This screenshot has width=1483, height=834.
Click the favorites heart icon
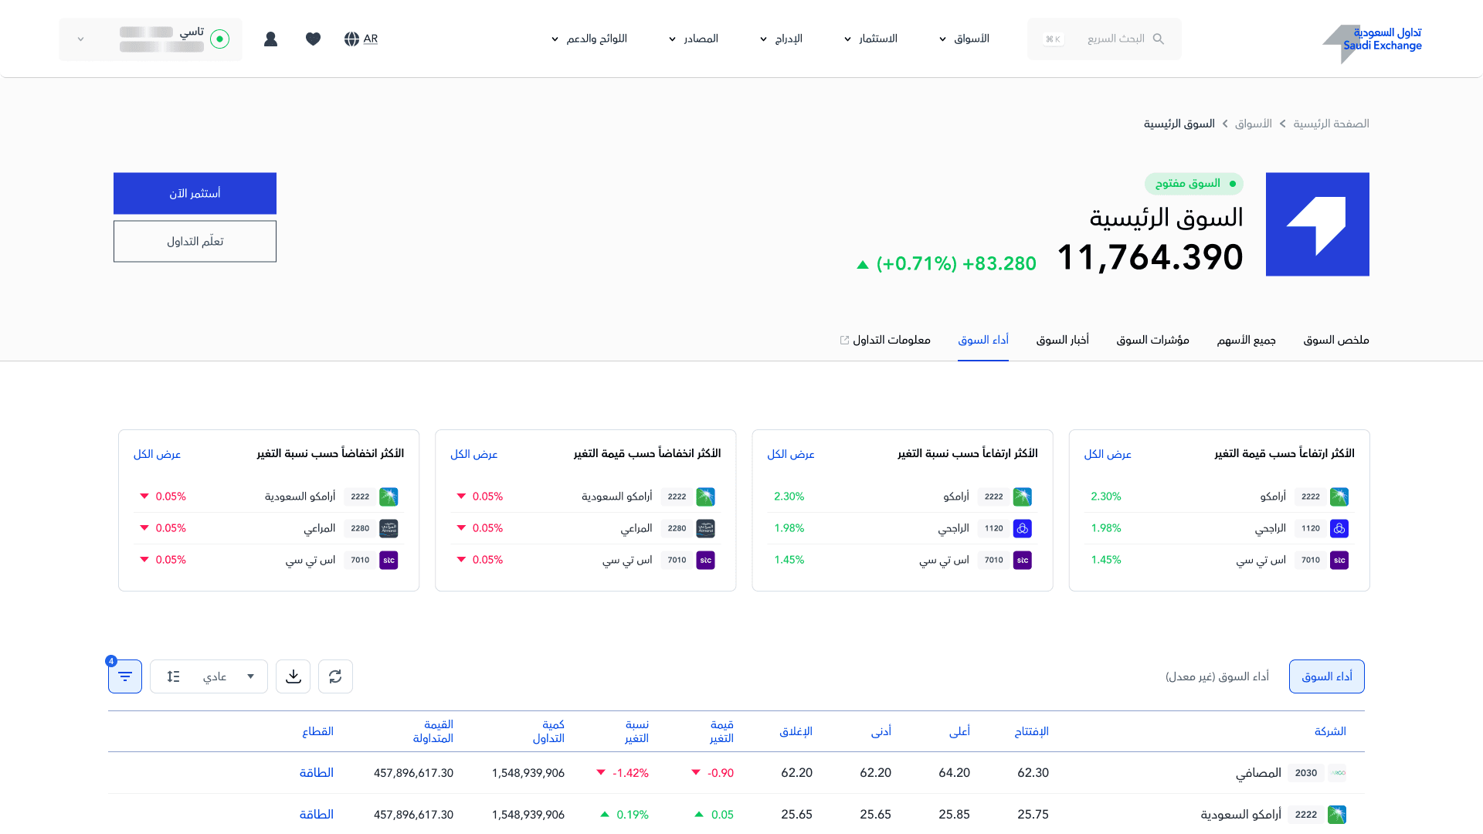click(x=313, y=39)
